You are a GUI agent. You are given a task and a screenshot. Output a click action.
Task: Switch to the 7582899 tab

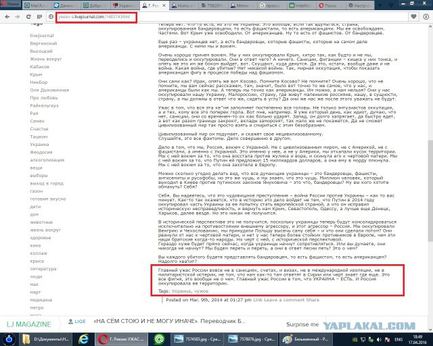tap(212, 5)
